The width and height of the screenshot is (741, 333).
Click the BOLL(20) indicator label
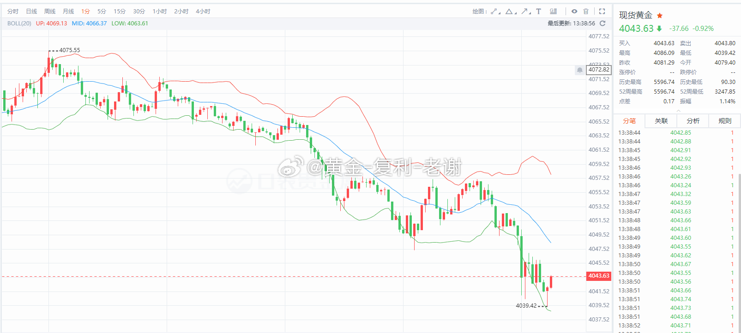(19, 24)
